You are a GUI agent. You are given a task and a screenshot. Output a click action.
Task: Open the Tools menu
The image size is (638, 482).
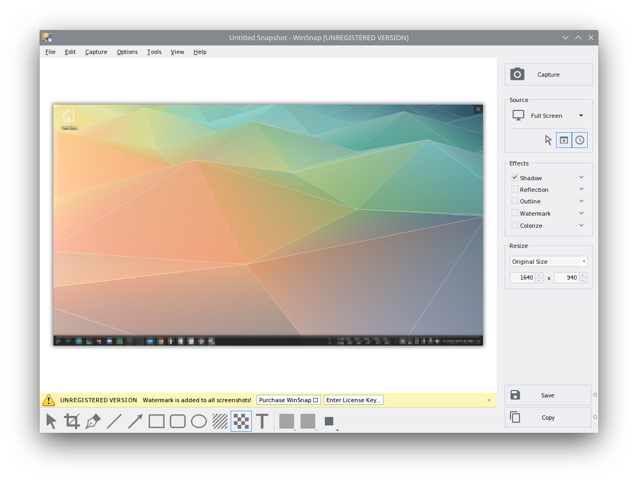point(154,52)
